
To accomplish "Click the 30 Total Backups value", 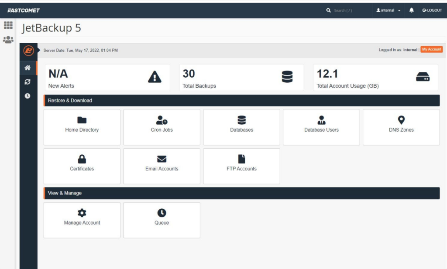I will coord(189,74).
